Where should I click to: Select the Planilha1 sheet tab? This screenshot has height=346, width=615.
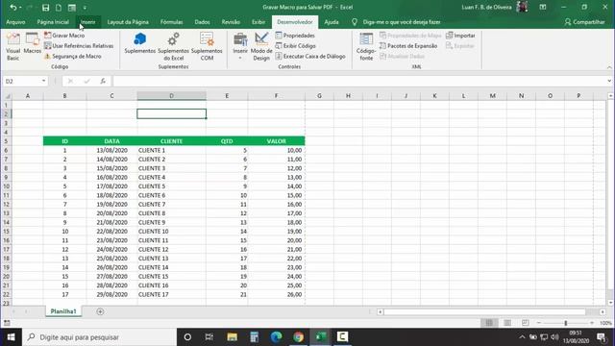[63, 311]
